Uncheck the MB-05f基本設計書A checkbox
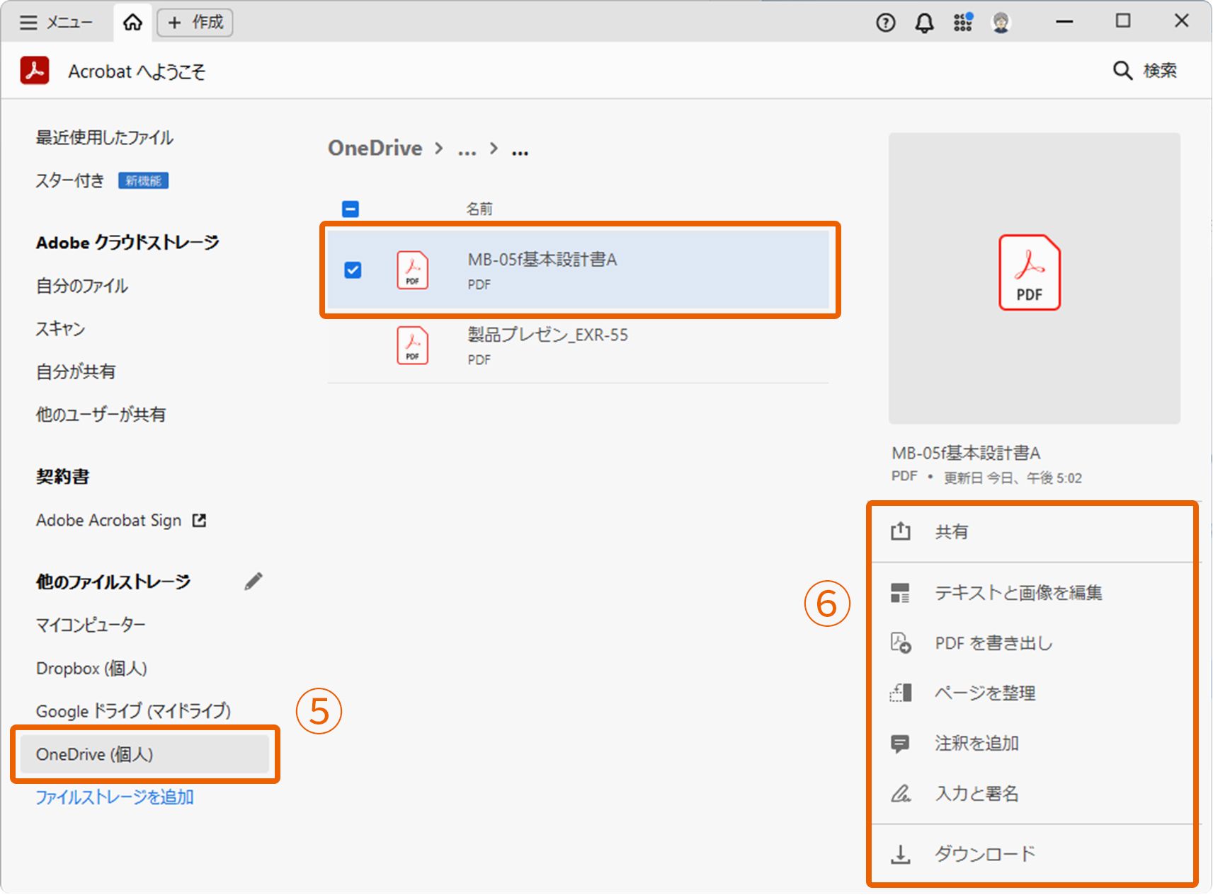This screenshot has width=1213, height=895. [x=353, y=270]
